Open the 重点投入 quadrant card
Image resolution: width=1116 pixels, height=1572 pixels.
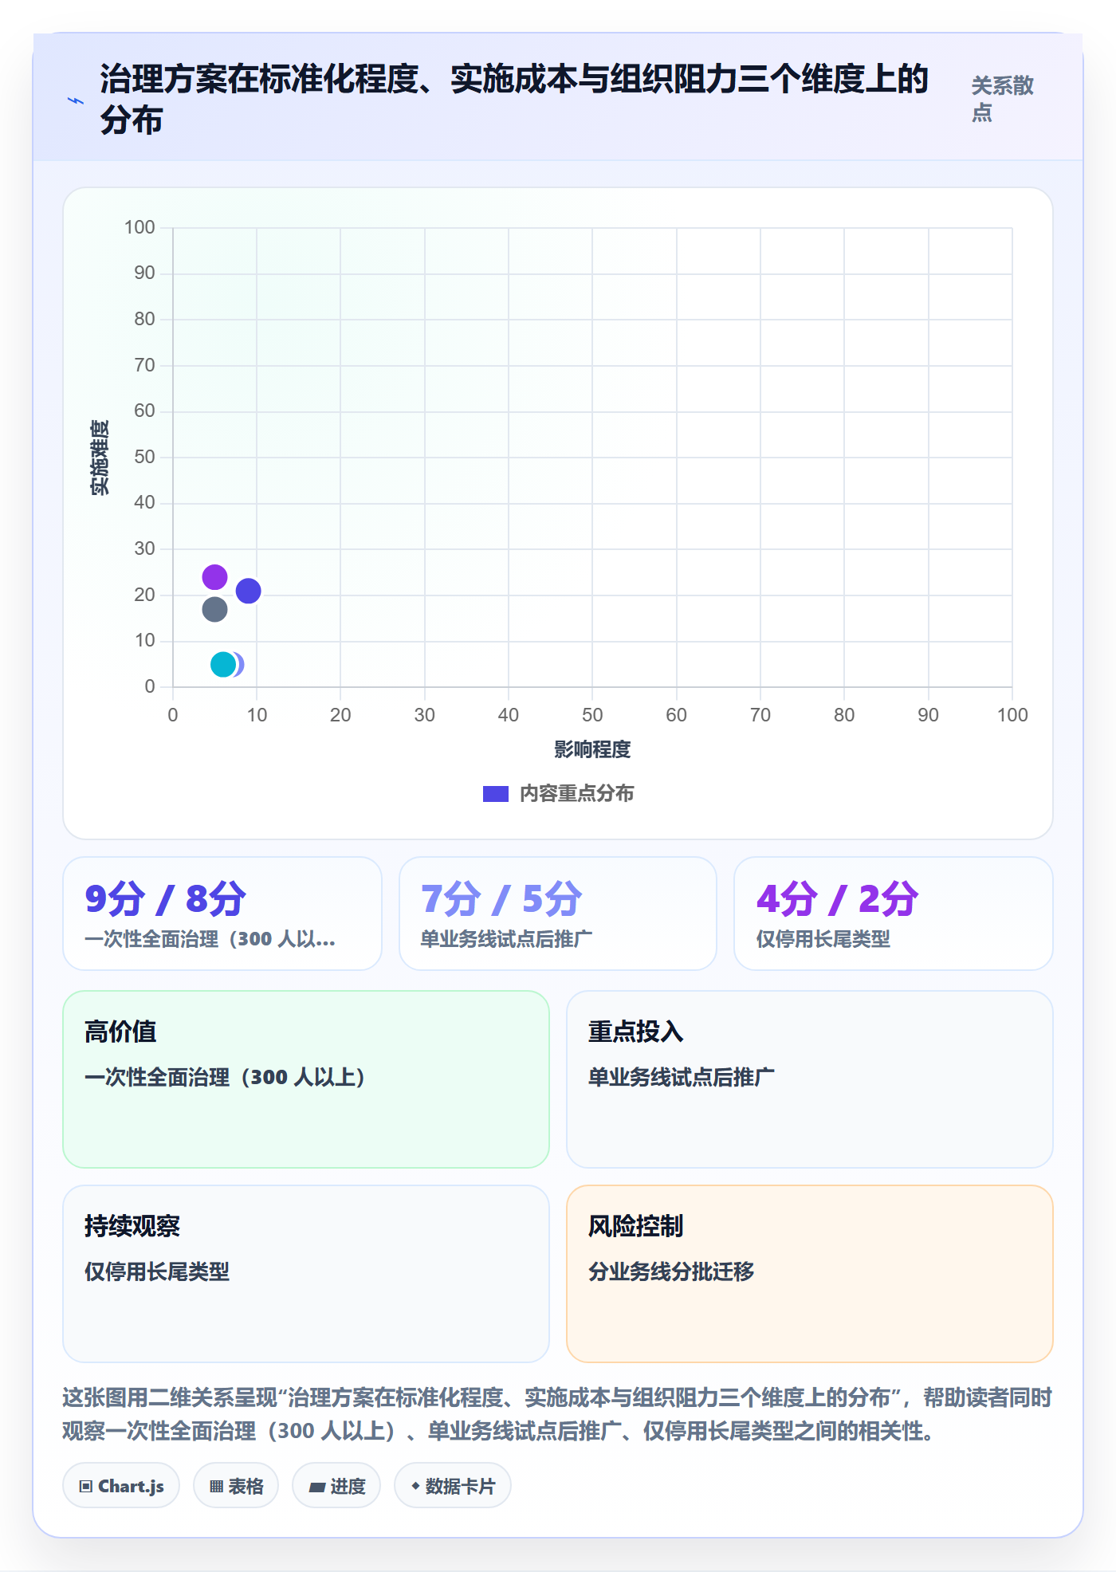(810, 1079)
